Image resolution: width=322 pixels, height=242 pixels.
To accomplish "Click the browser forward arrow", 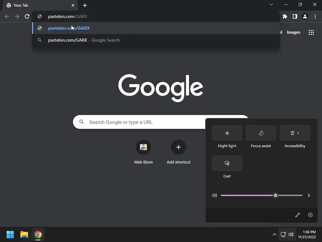I will 17,16.
